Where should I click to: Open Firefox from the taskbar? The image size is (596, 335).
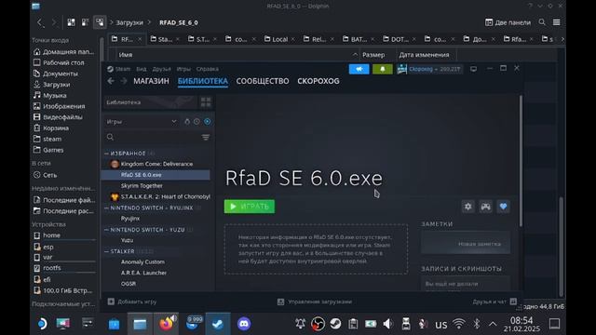(x=166, y=324)
